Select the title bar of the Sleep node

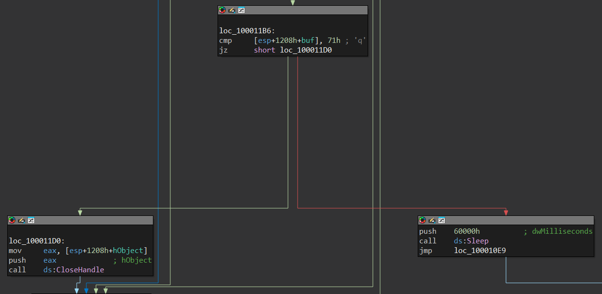tap(506, 220)
